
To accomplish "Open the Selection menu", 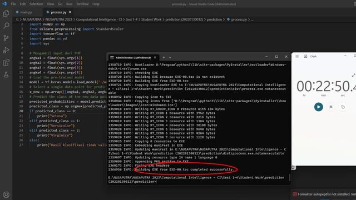I will click(x=36, y=4).
